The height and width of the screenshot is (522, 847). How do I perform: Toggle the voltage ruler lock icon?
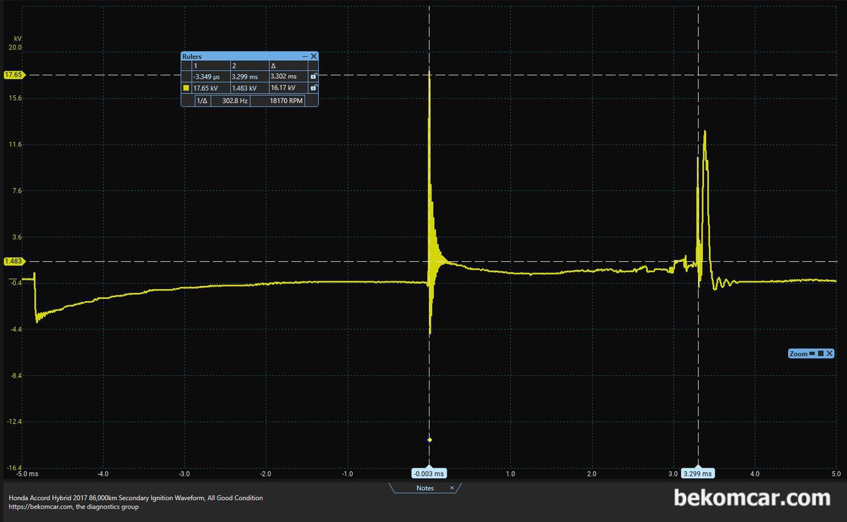[x=313, y=87]
